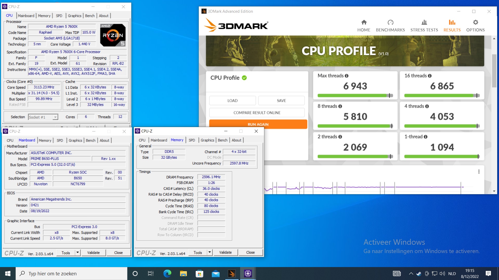This screenshot has height=280, width=499.
Task: Click 1-thread score progress bar
Action: click(x=442, y=156)
